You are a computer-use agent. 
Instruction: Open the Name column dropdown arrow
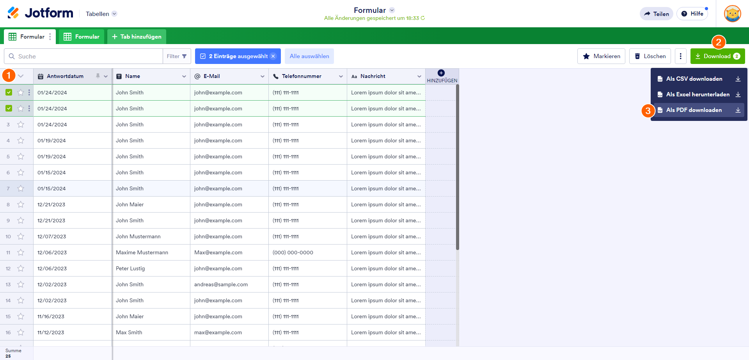184,76
